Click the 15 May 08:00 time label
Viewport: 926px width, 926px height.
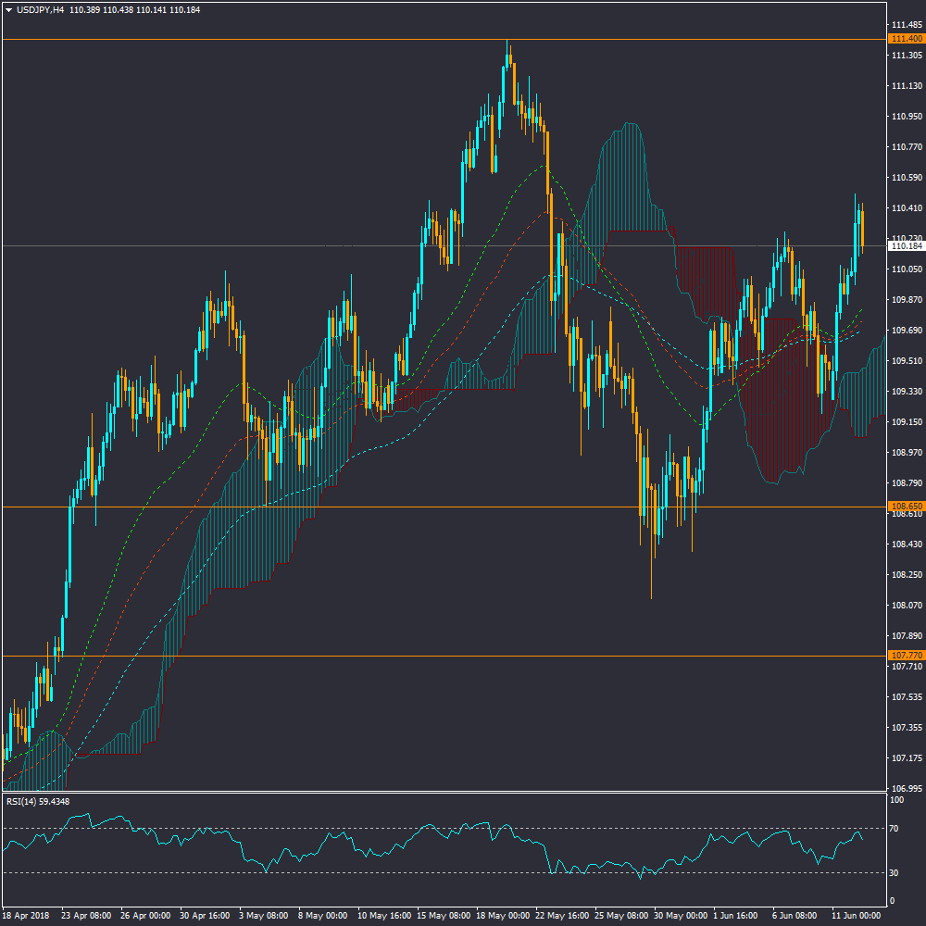click(442, 914)
